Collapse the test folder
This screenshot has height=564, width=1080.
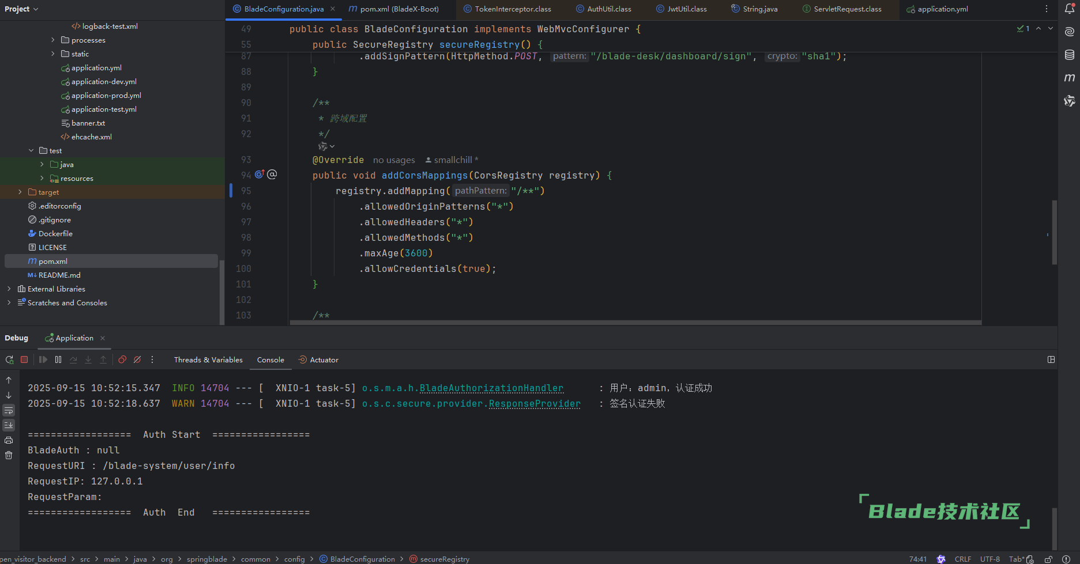31,150
